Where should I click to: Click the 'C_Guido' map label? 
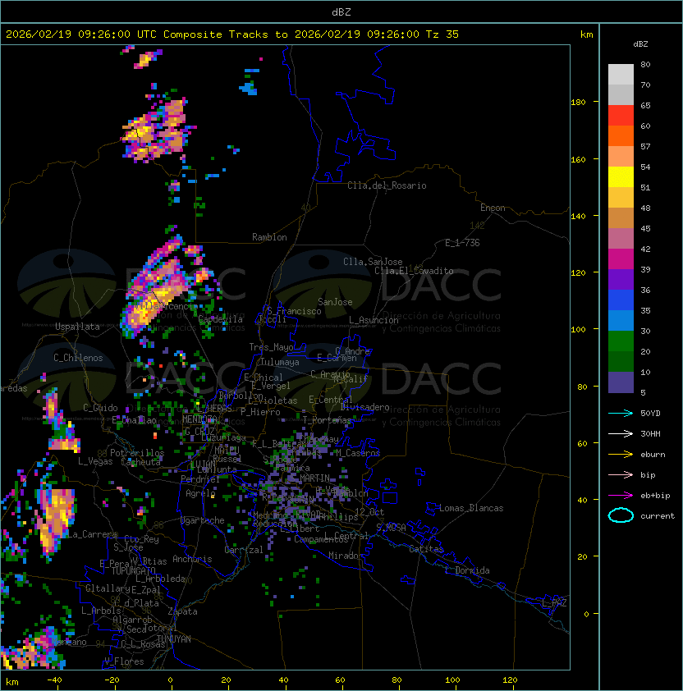click(x=100, y=408)
